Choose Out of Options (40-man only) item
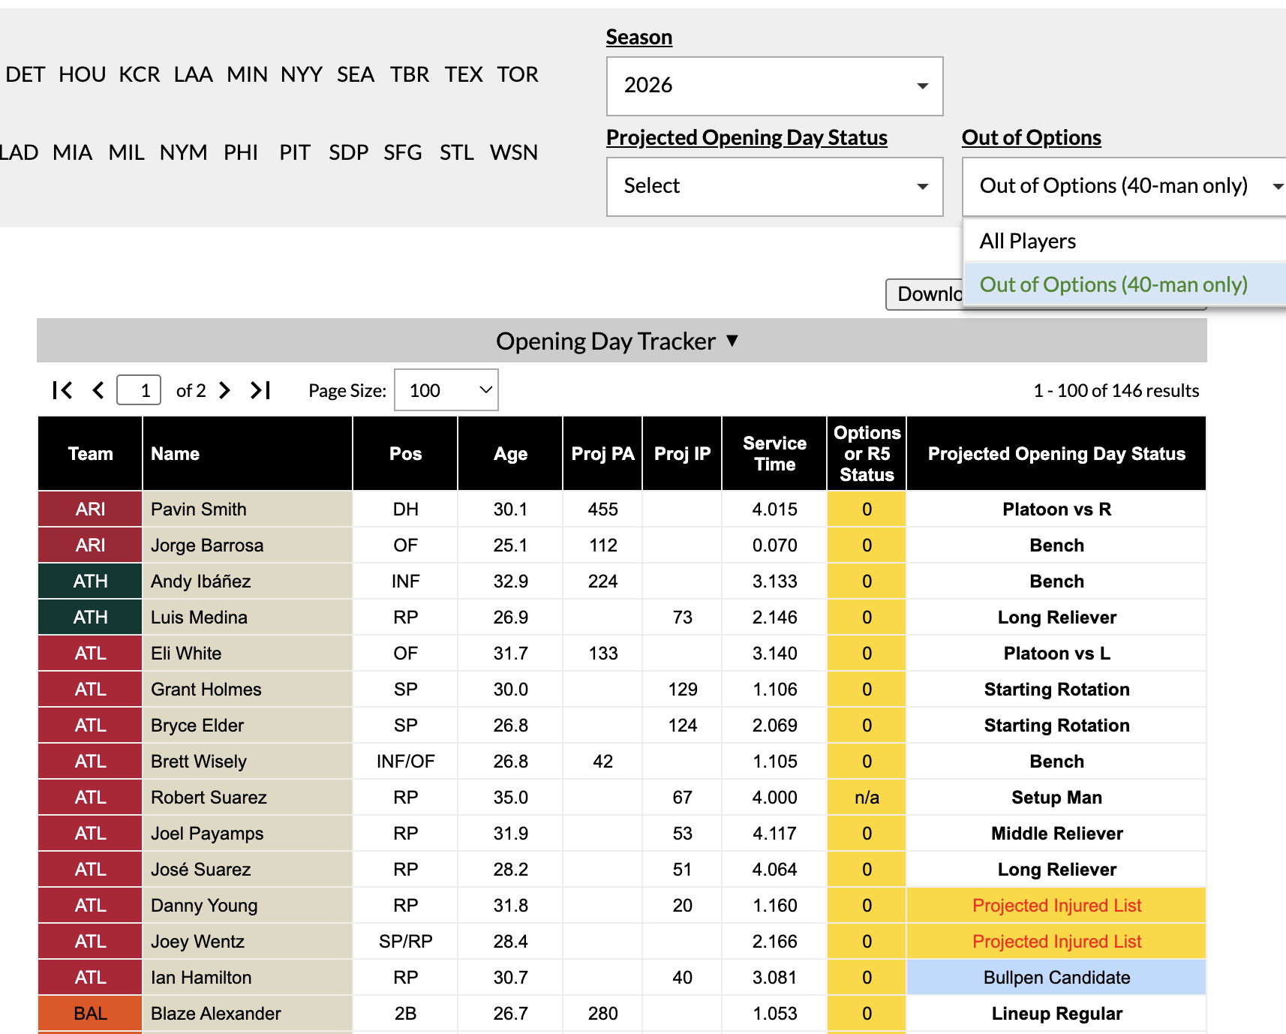This screenshot has height=1034, width=1286. [1113, 284]
